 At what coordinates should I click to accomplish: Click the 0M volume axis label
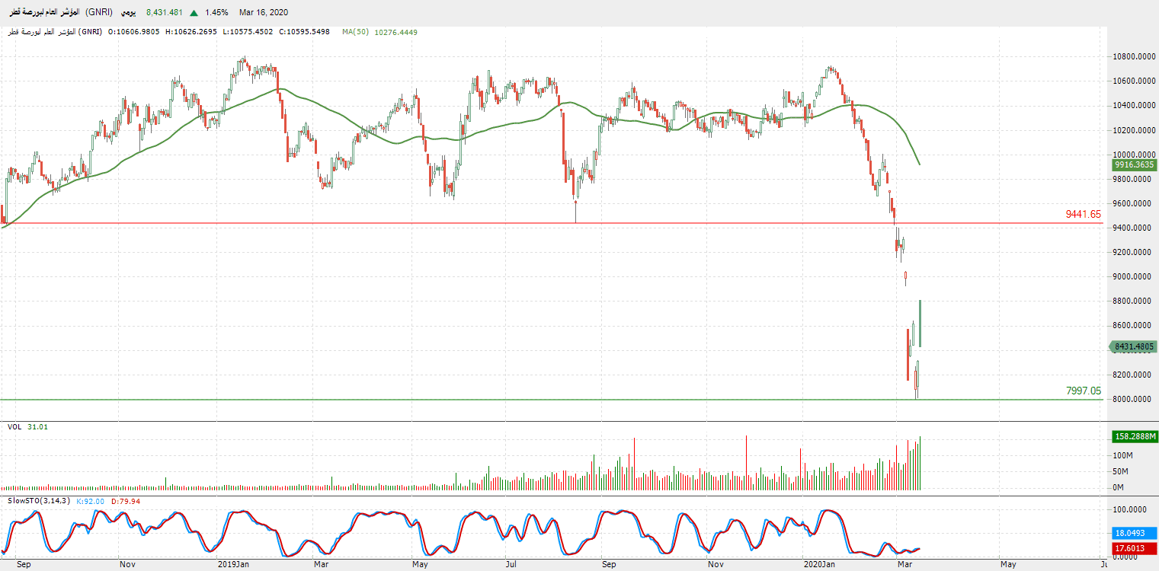[1120, 487]
